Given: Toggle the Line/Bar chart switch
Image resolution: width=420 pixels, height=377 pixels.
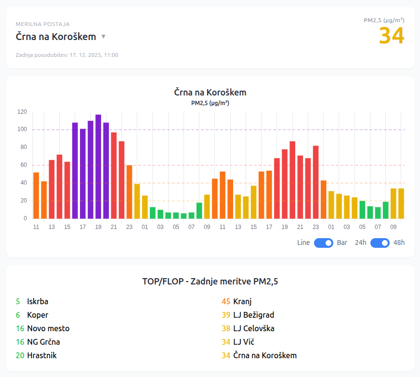Looking at the screenshot, I should click(x=323, y=243).
